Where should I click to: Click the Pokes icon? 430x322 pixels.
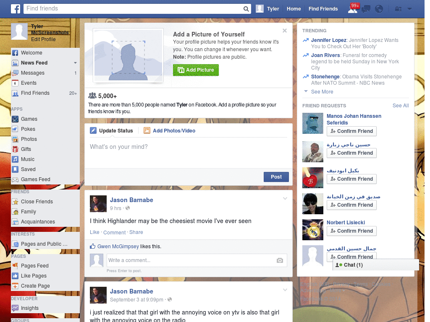coord(15,129)
